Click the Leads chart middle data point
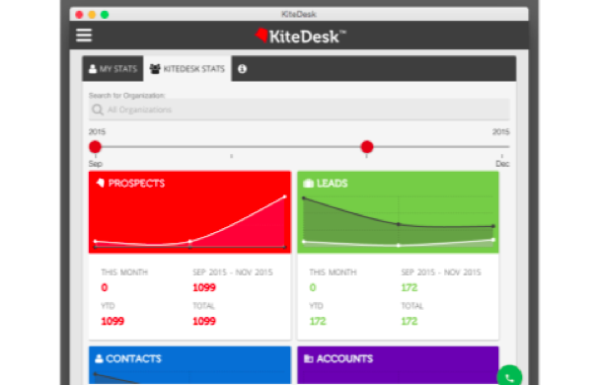597x385 pixels. click(x=399, y=224)
